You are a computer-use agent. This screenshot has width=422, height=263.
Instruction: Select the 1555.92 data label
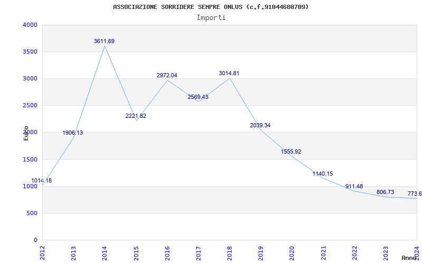(x=291, y=151)
